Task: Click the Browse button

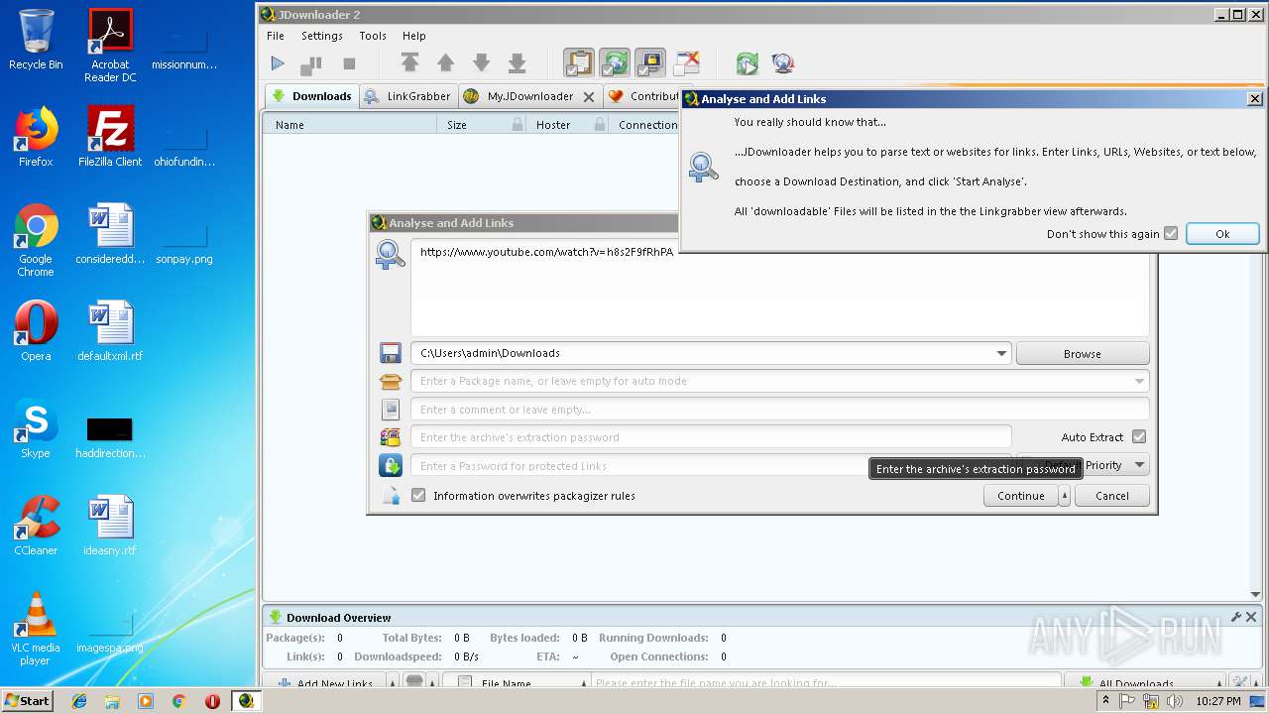Action: [x=1083, y=353]
